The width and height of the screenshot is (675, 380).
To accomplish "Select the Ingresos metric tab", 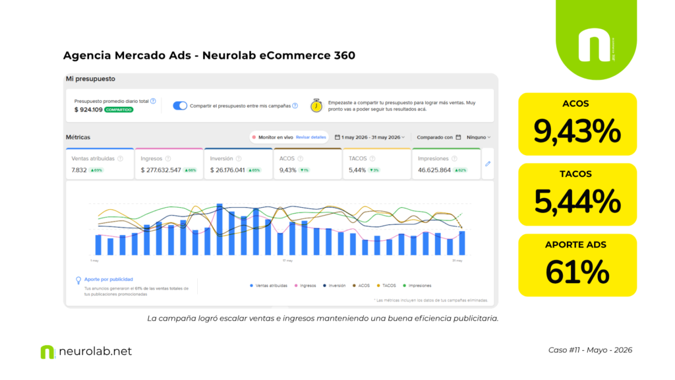I will pos(169,164).
